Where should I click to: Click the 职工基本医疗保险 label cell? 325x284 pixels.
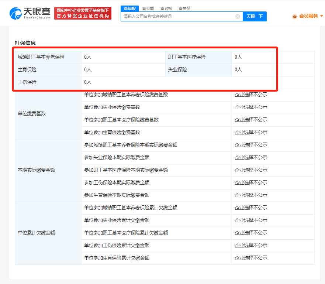187,57
